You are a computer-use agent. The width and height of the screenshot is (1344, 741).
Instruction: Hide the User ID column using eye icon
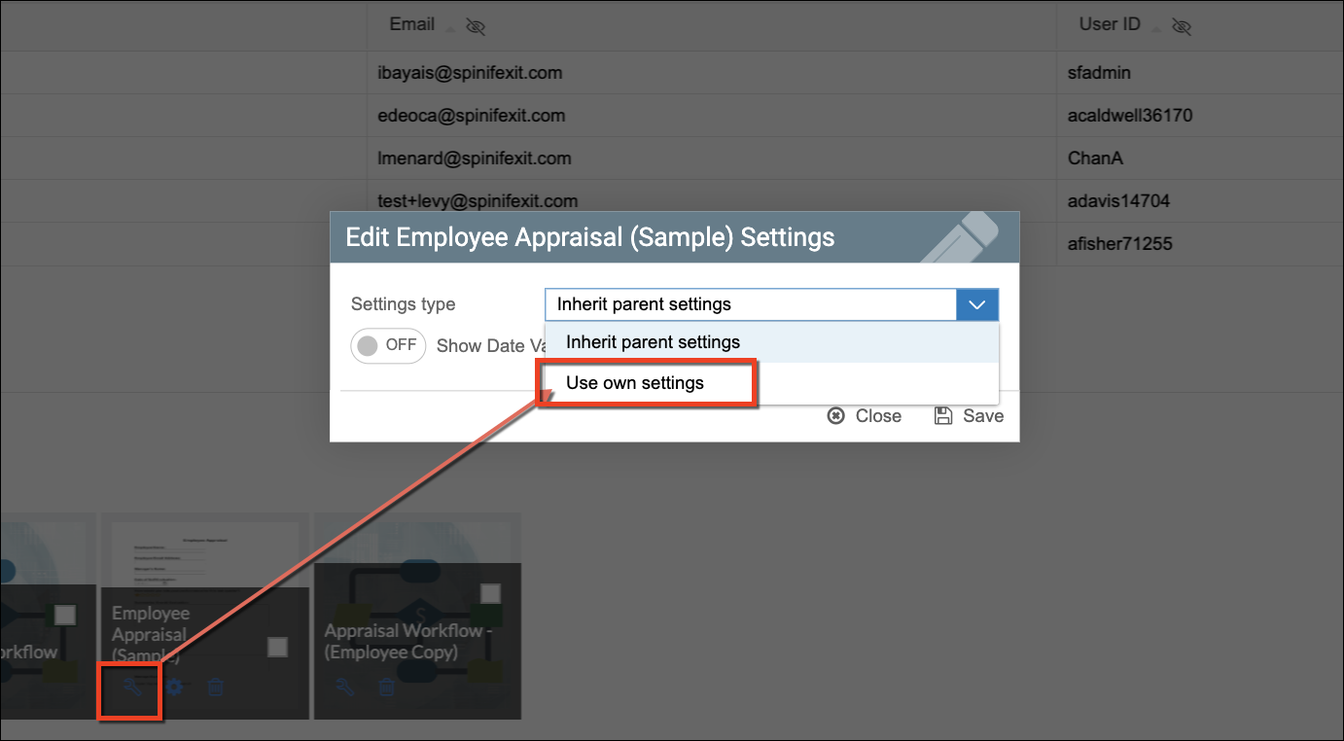1182,26
